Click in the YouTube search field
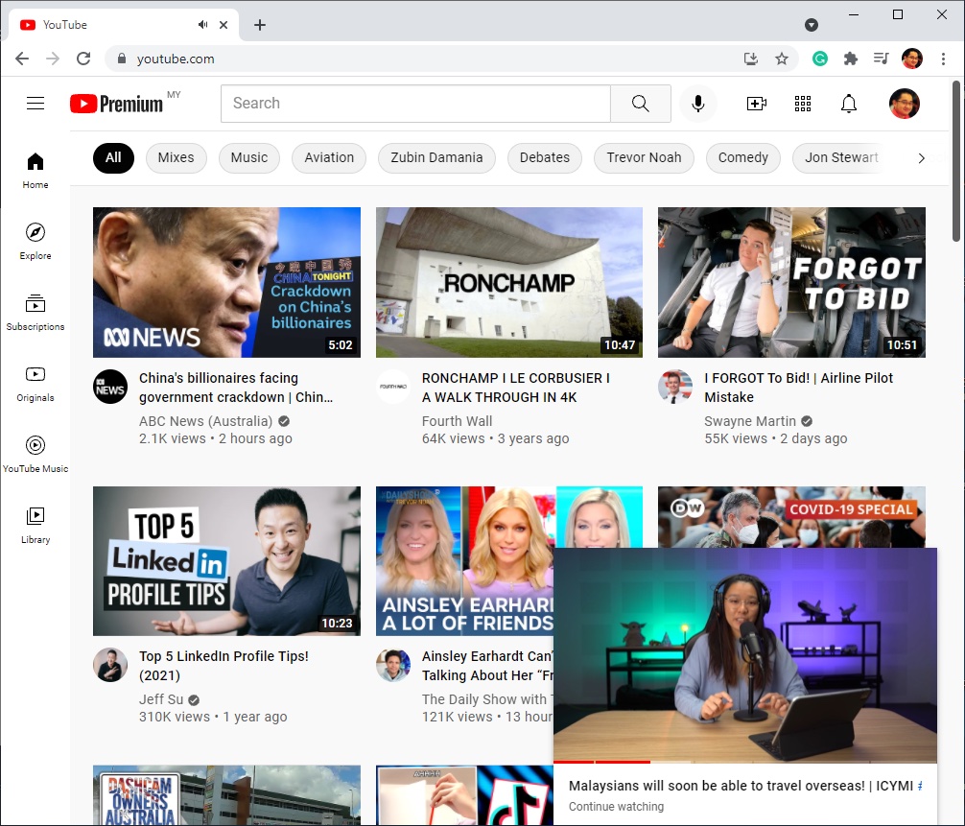Screen dimensions: 965x826 pos(415,104)
